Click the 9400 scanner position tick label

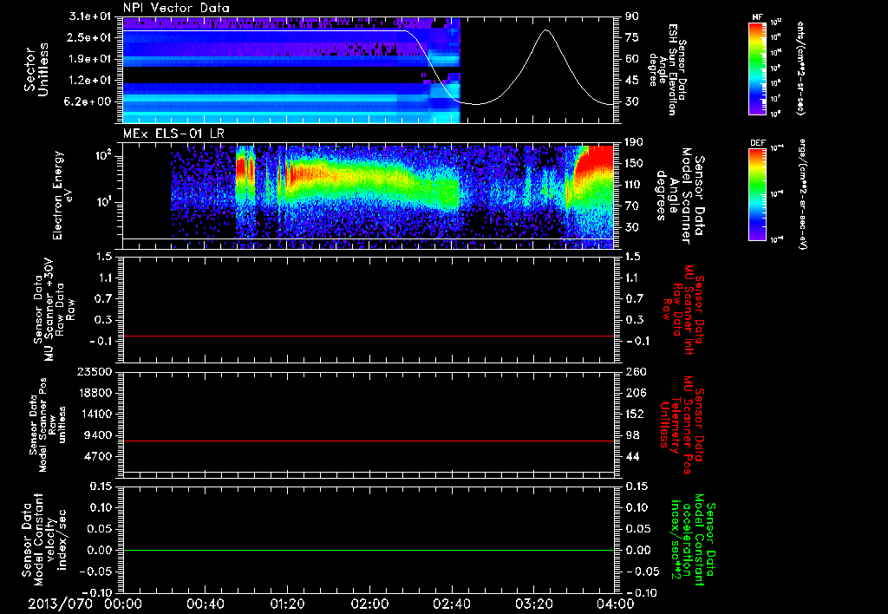coord(99,435)
